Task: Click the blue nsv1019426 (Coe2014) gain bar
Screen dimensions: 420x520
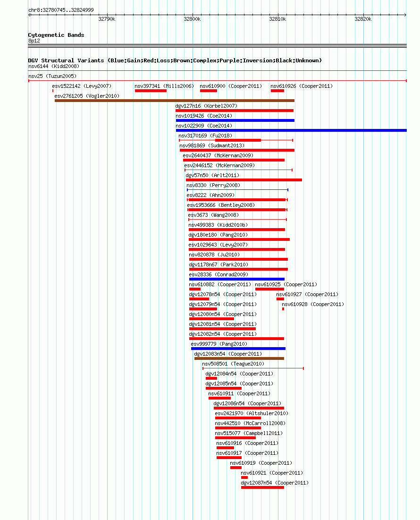Action: [x=235, y=121]
